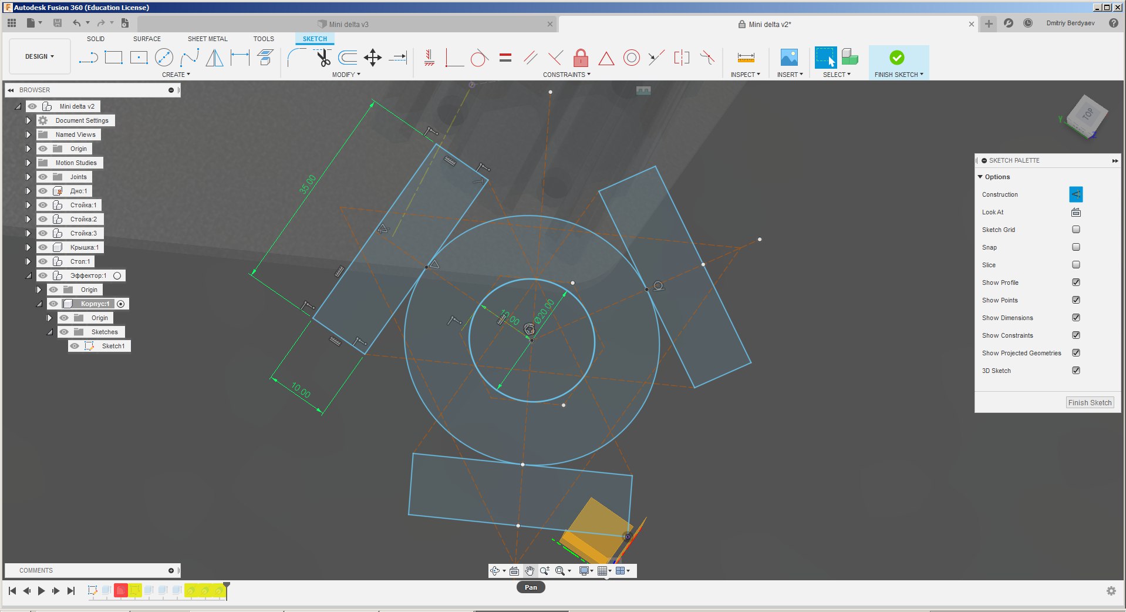Viewport: 1126px width, 612px height.
Task: Select the Fit Point Spline tool
Action: [x=190, y=58]
